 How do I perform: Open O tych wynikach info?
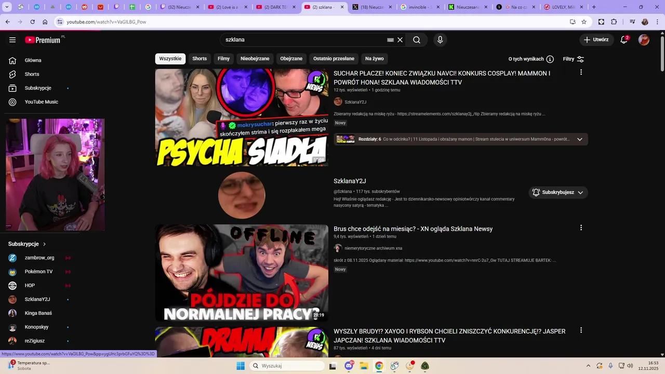click(x=531, y=59)
